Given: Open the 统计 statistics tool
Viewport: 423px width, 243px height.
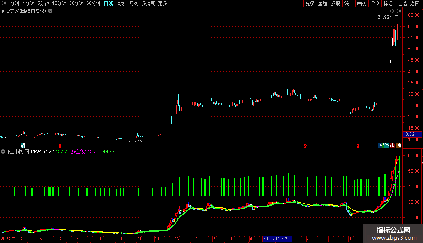Looking at the screenshot, I should coord(349,3).
